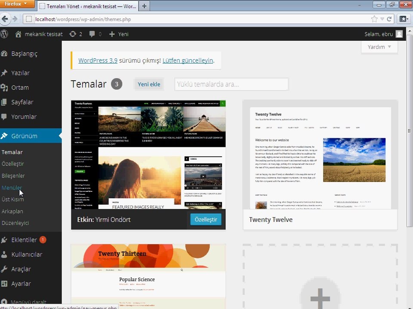Screen dimensions: 413x309
Task: Open a new browser tab with plus
Action: pyautogui.click(x=144, y=6)
